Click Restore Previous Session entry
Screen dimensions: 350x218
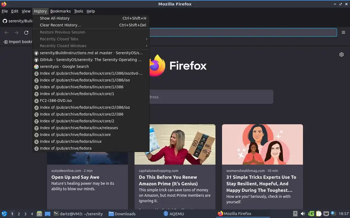tap(91, 32)
